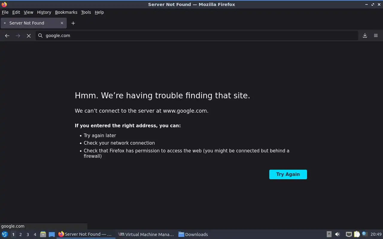Open the Firefox downloads panel
383x239 pixels.
pos(365,36)
